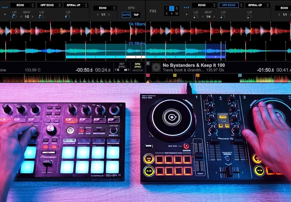This screenshot has height=202, width=291.
Task: Click the deck number 2 badge beside the artwork
Action: click(x=148, y=63)
